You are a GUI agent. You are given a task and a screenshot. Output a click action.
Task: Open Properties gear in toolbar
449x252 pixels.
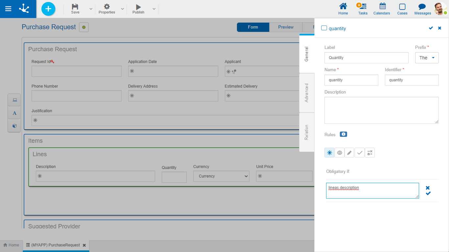click(107, 9)
